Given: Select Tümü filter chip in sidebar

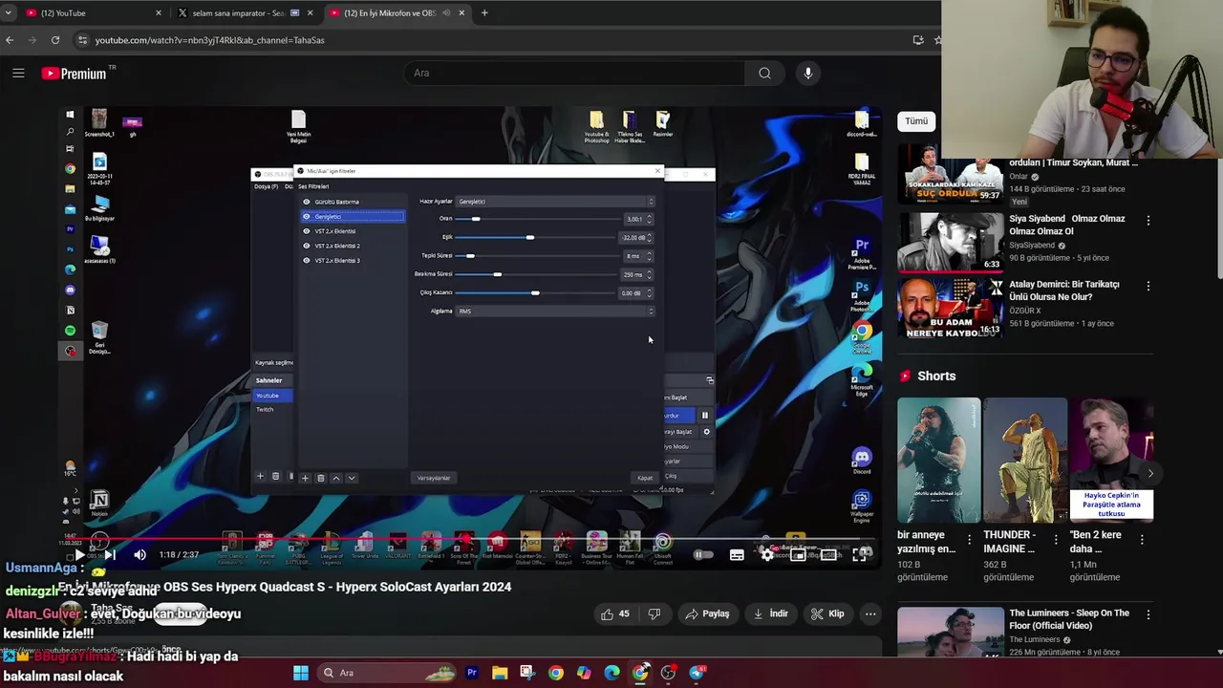Looking at the screenshot, I should [916, 121].
